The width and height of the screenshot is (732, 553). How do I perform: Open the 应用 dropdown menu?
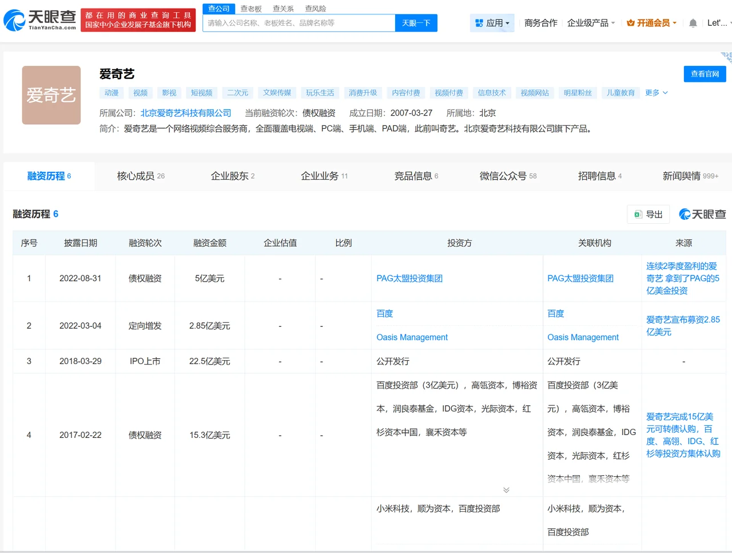coord(492,23)
